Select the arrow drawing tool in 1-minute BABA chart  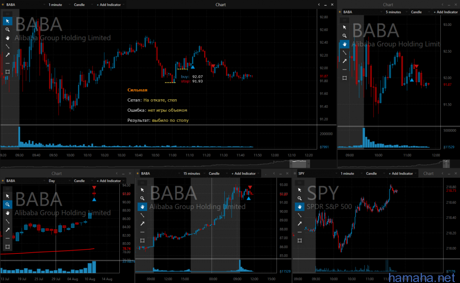click(x=7, y=55)
